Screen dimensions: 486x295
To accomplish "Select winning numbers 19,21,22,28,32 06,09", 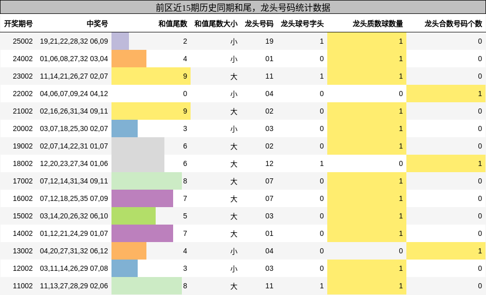I will (x=74, y=41).
